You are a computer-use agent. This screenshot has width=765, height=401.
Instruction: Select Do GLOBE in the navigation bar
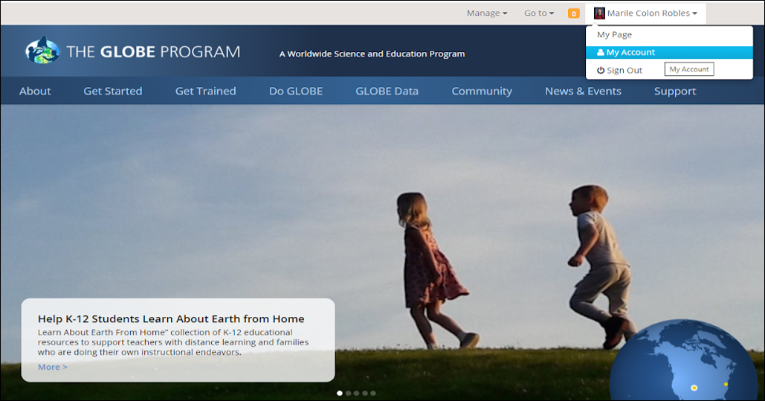pyautogui.click(x=295, y=91)
